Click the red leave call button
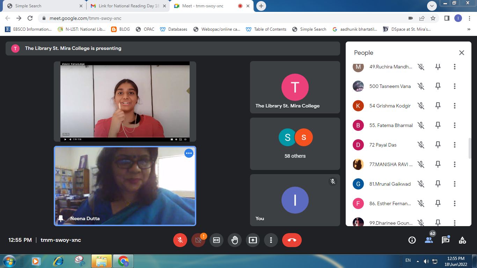Viewport: 477px width, 268px height. point(292,240)
